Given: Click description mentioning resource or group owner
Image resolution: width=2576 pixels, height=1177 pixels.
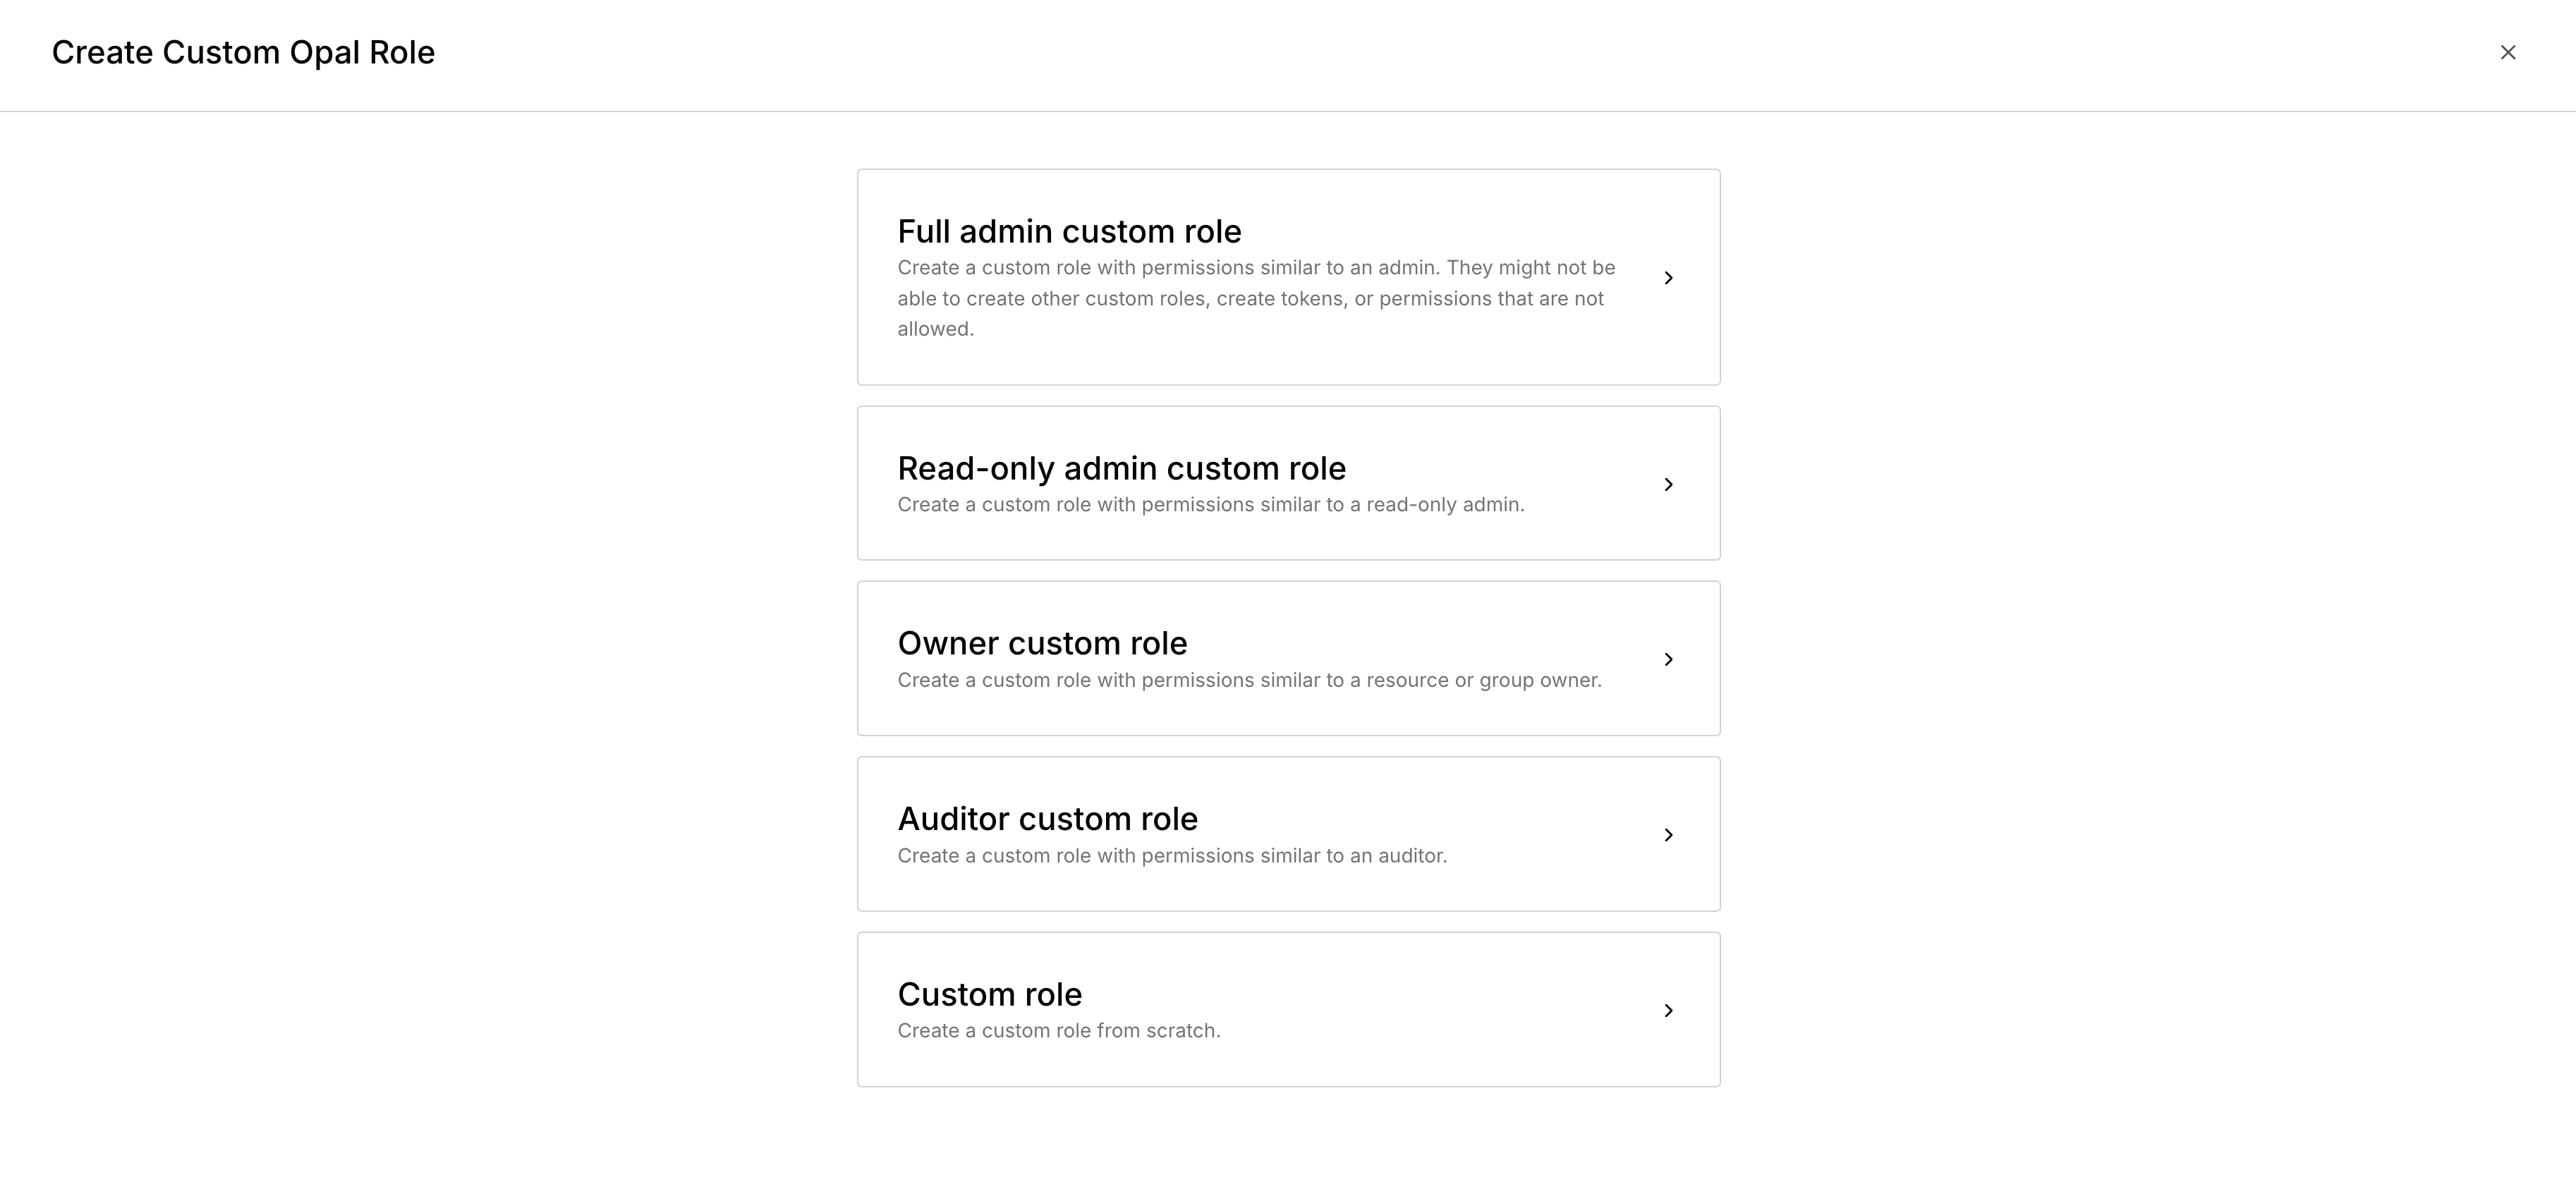Looking at the screenshot, I should tap(1249, 681).
